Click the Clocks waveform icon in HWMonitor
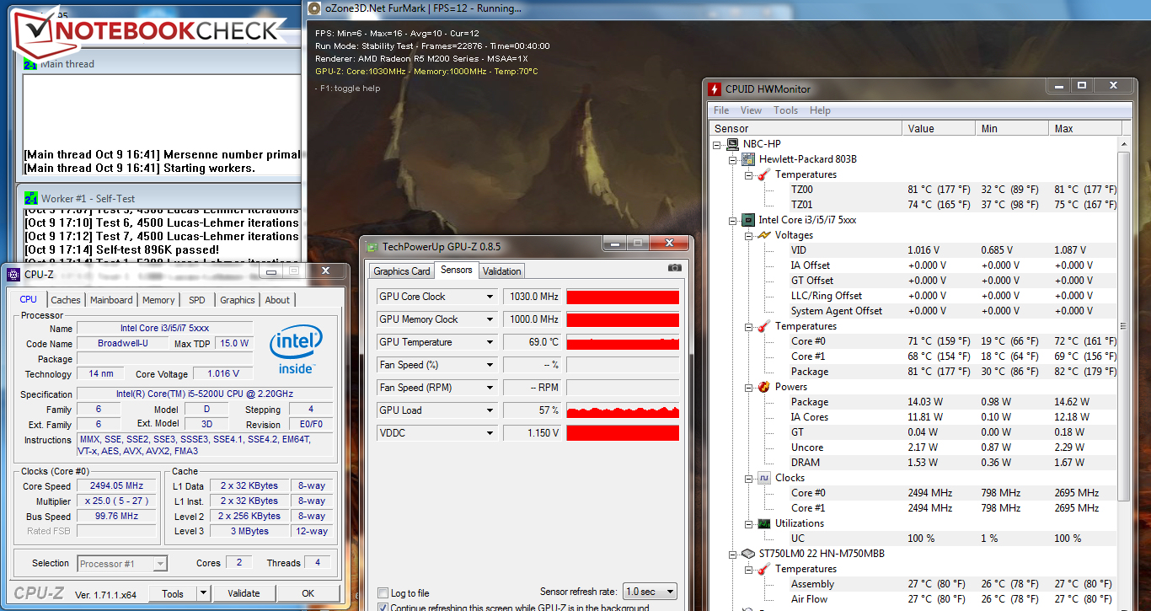Screen dimensions: 1151x611 point(764,478)
